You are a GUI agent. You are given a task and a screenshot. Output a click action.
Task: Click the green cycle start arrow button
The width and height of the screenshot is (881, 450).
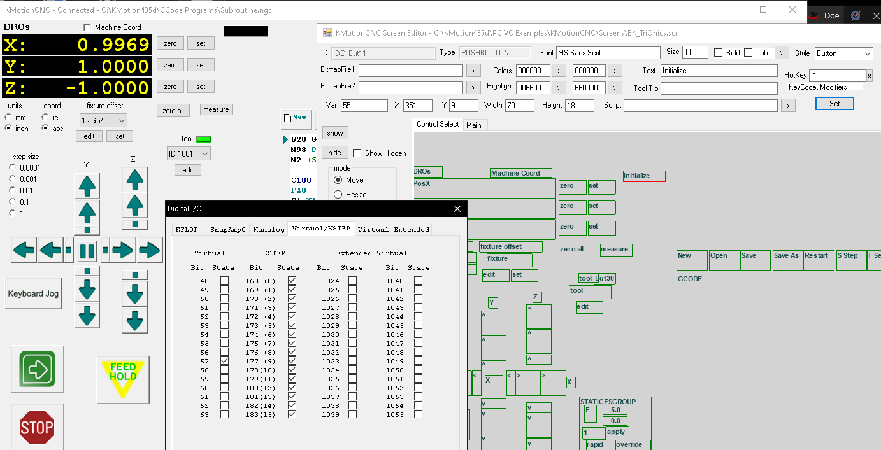pos(38,369)
